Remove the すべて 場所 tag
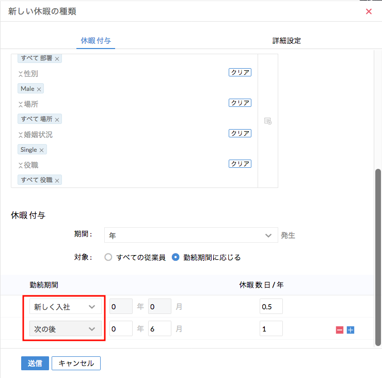Screen dimensions: 382x378 (x=57, y=120)
